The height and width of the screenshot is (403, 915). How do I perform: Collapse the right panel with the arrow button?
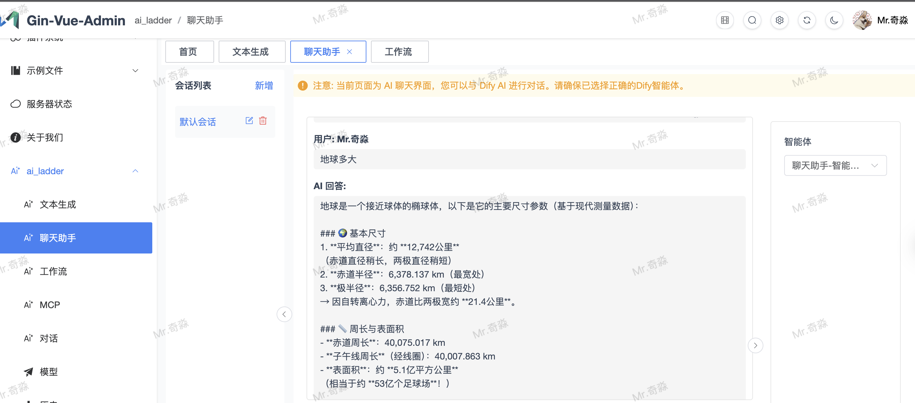(x=755, y=345)
